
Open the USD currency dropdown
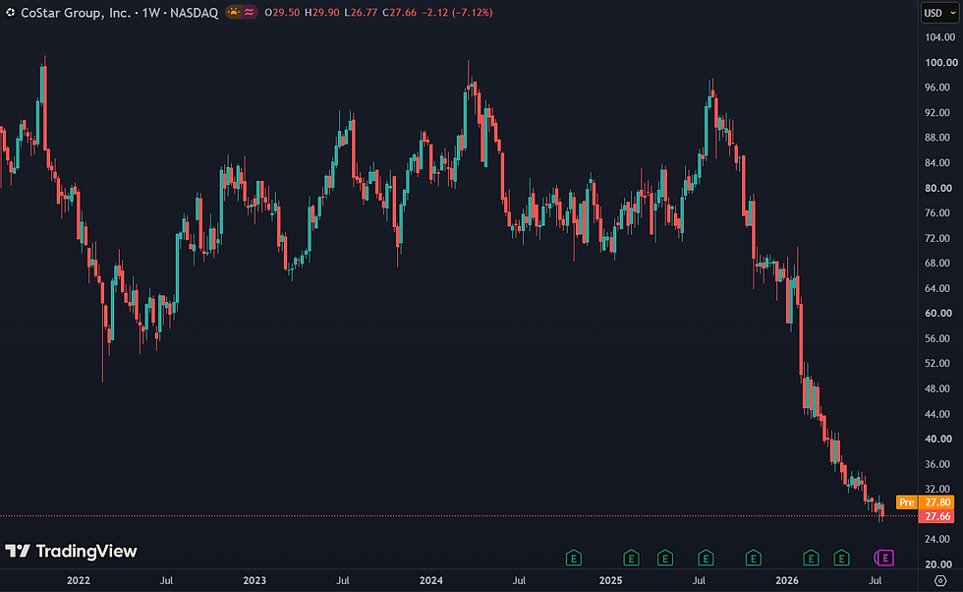[x=939, y=13]
